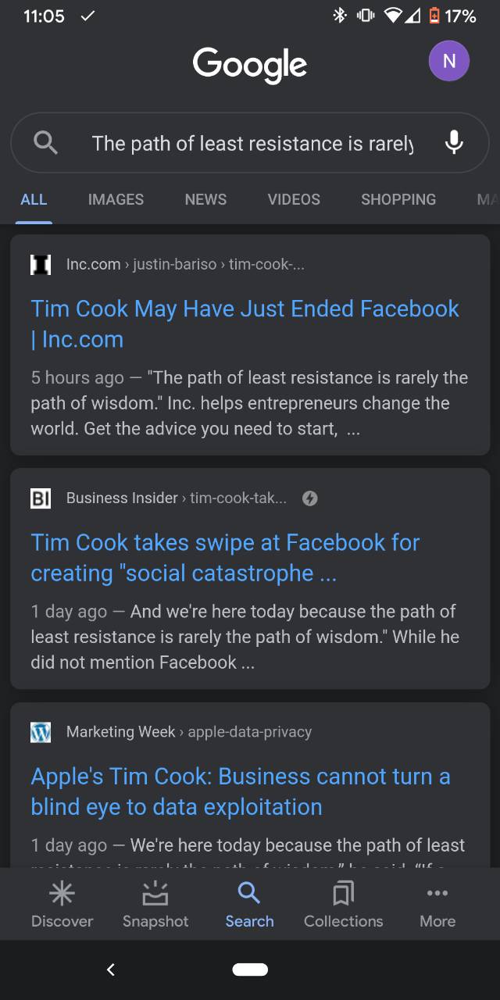The height and width of the screenshot is (1000, 500).
Task: Tap the voice search microphone icon
Action: (x=454, y=143)
